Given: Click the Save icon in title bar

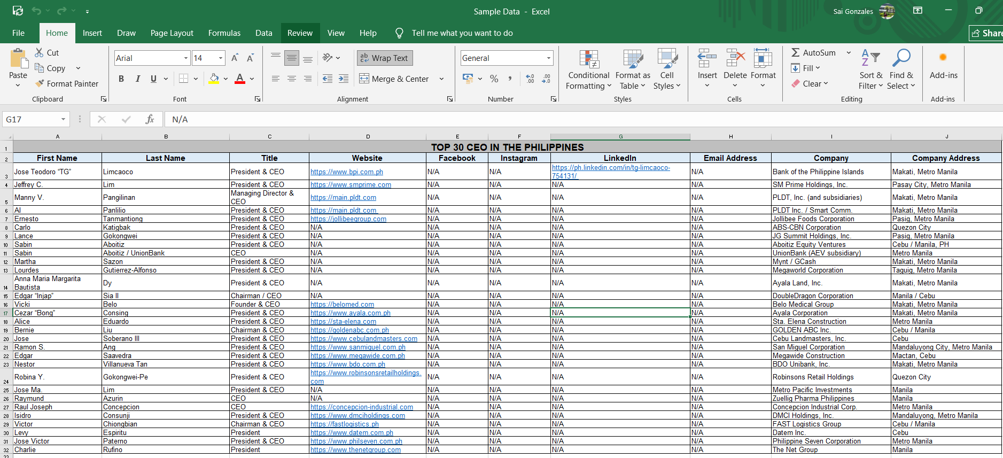Looking at the screenshot, I should 18,11.
